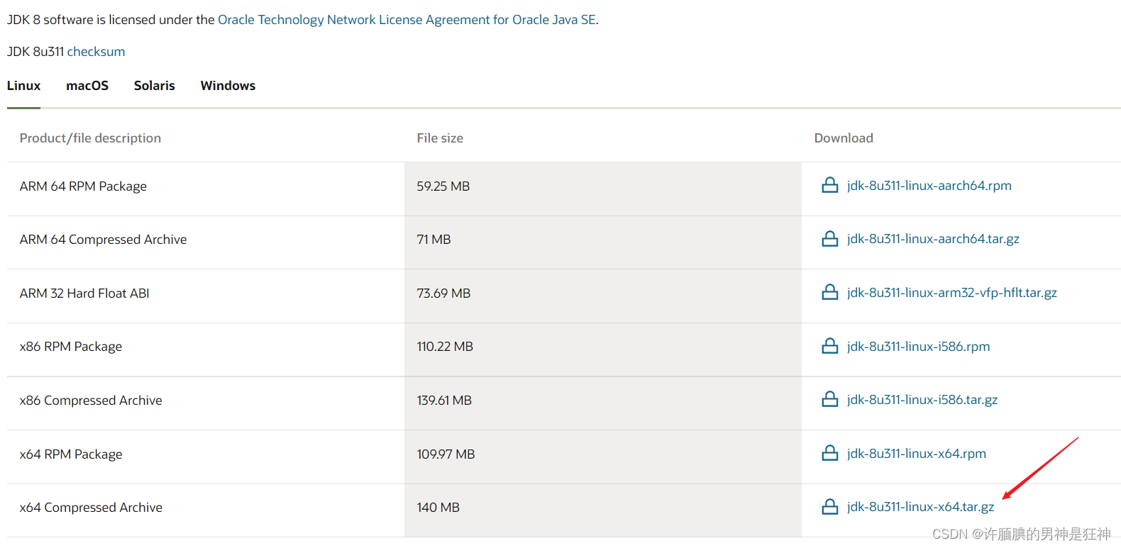Click lock icon beside arm32-vfp-hflt.tar.gz download

(829, 292)
